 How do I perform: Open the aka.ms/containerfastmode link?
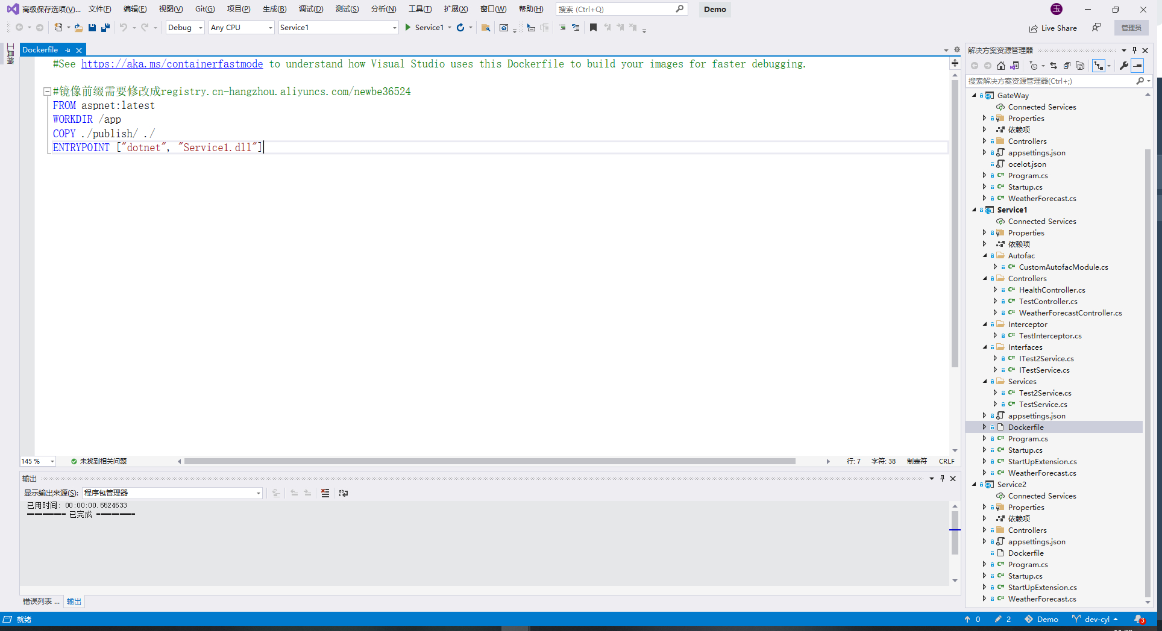point(172,64)
